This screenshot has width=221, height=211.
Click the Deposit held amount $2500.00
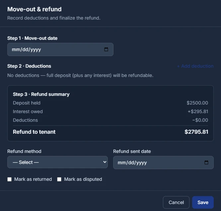pyautogui.click(x=197, y=103)
